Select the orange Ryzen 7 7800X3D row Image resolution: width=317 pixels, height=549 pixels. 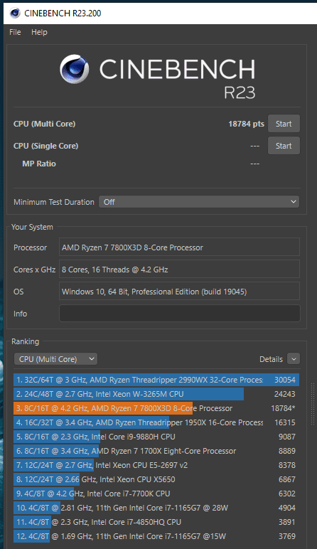click(156, 408)
